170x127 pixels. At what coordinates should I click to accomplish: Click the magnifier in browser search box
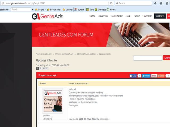click(x=117, y=3)
